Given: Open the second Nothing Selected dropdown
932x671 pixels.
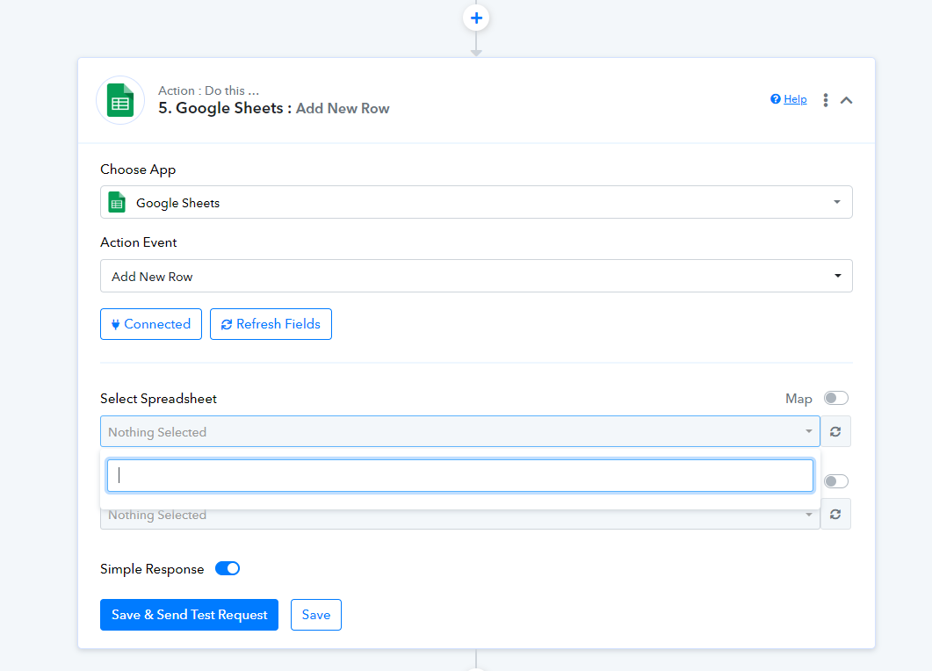Looking at the screenshot, I should point(460,519).
